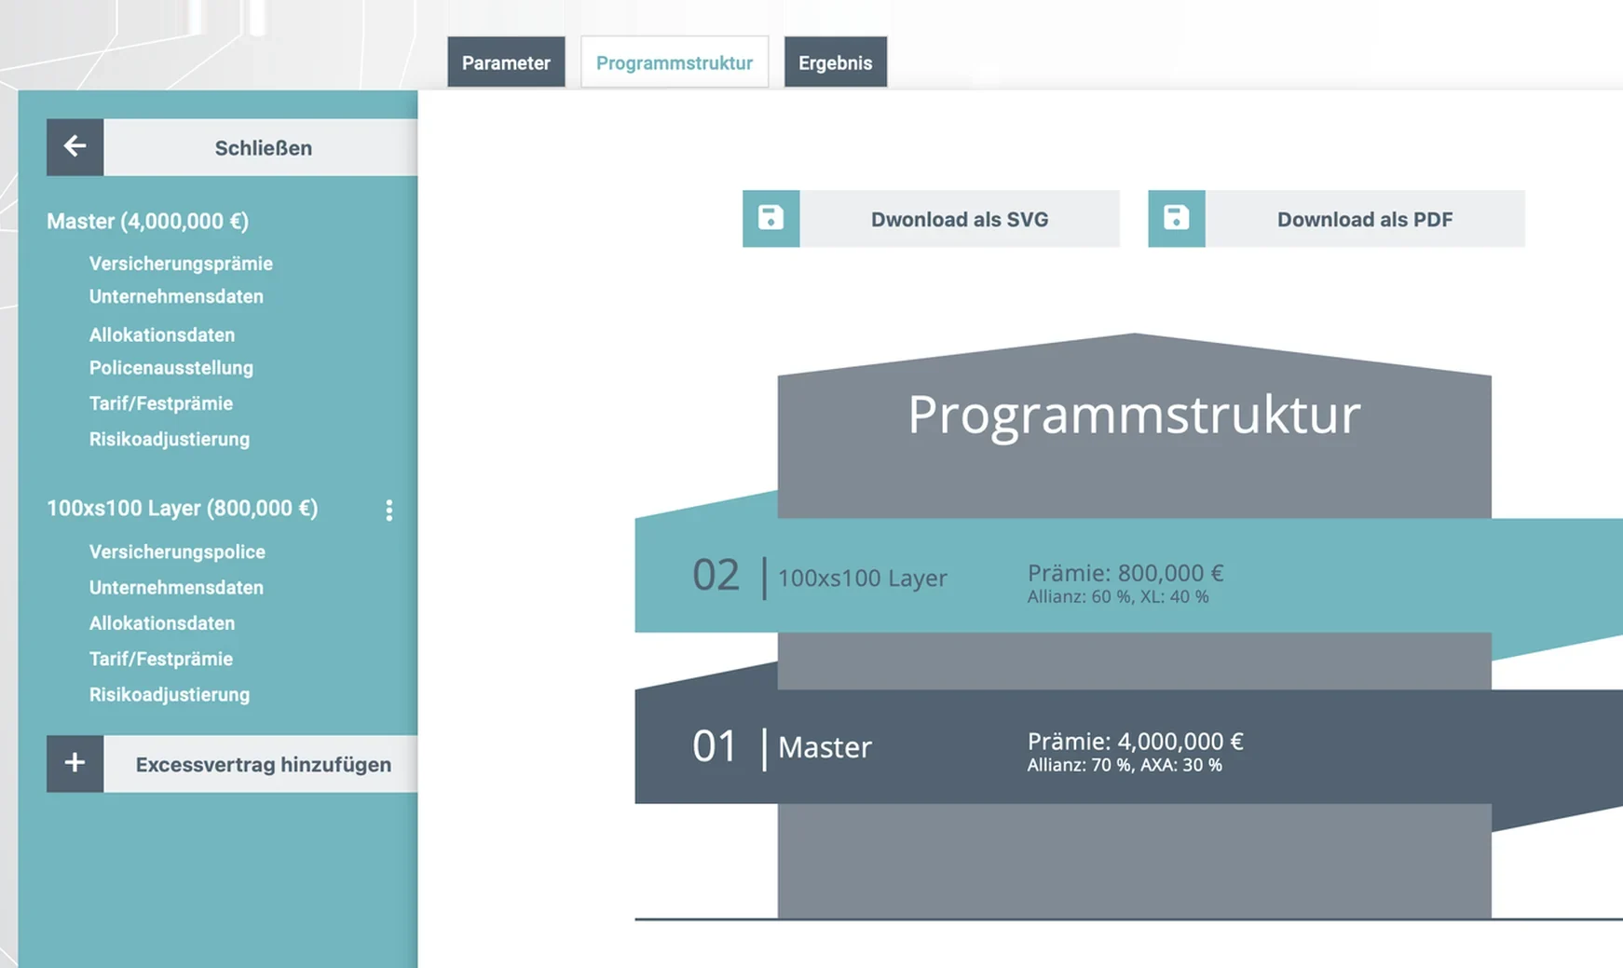Screen dimensions: 1623x968
Task: Click the plus icon for adding an Excessvertrag
Action: tap(75, 764)
